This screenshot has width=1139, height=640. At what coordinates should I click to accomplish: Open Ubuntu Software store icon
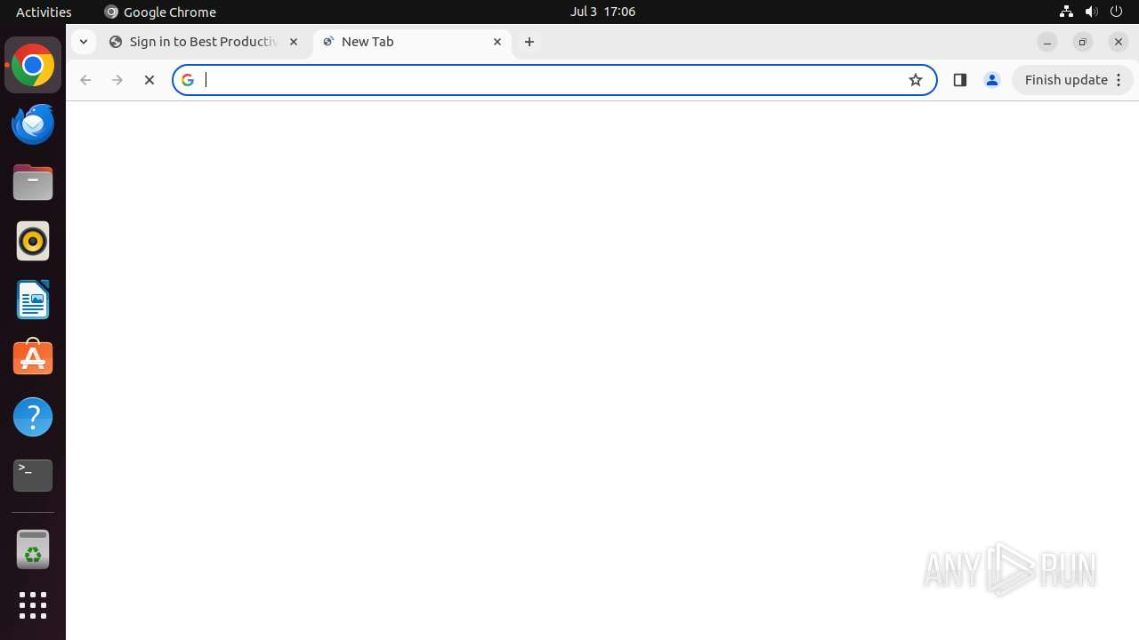coord(33,357)
